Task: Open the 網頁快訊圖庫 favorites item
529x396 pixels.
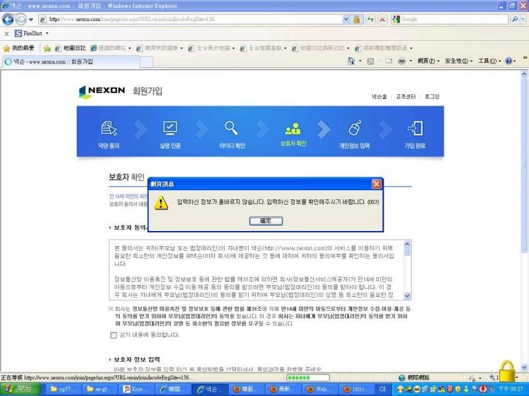Action: (159, 48)
